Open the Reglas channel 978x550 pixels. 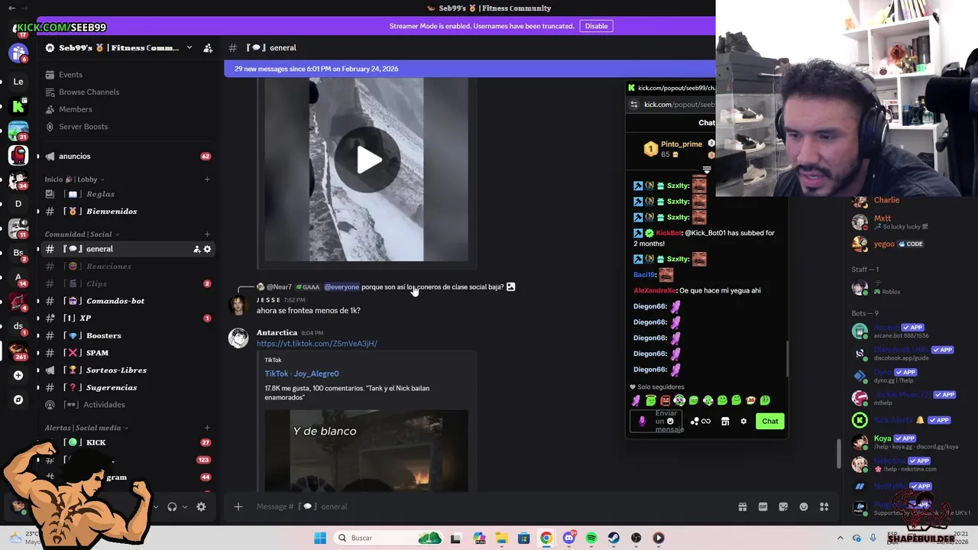[100, 194]
